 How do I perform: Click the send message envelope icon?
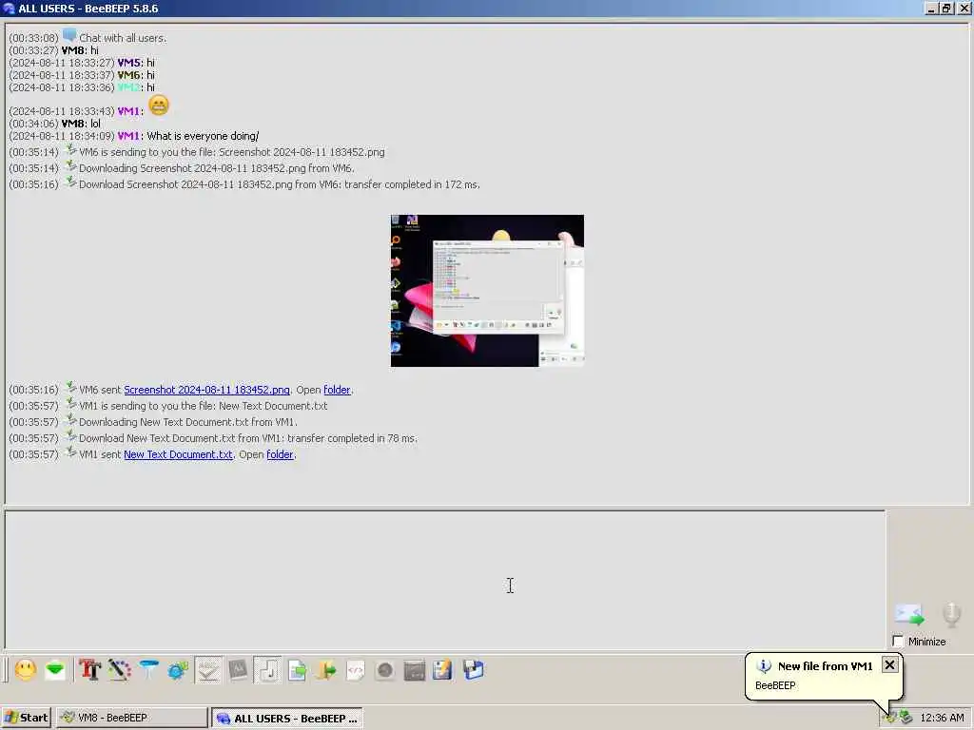(909, 615)
